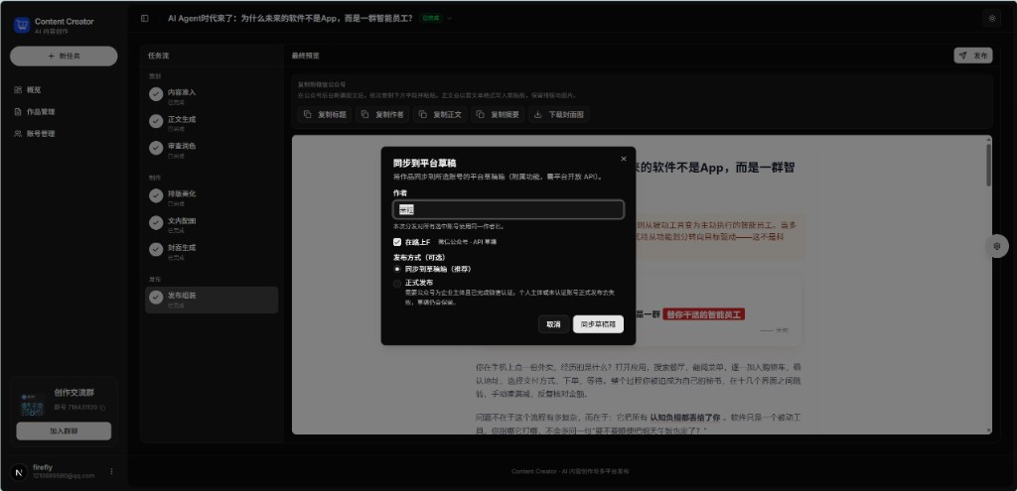Viewport: 1017px width, 491px height.
Task: Toggle the sidebar panel icon
Action: [145, 18]
